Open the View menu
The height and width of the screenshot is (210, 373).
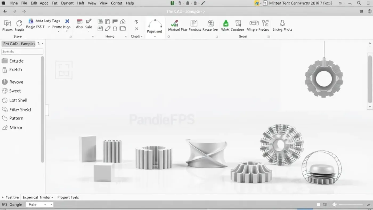pyautogui.click(x=103, y=3)
